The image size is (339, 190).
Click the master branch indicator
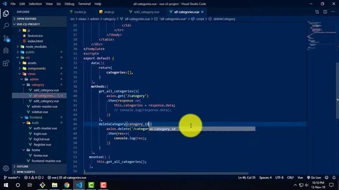click(12, 177)
